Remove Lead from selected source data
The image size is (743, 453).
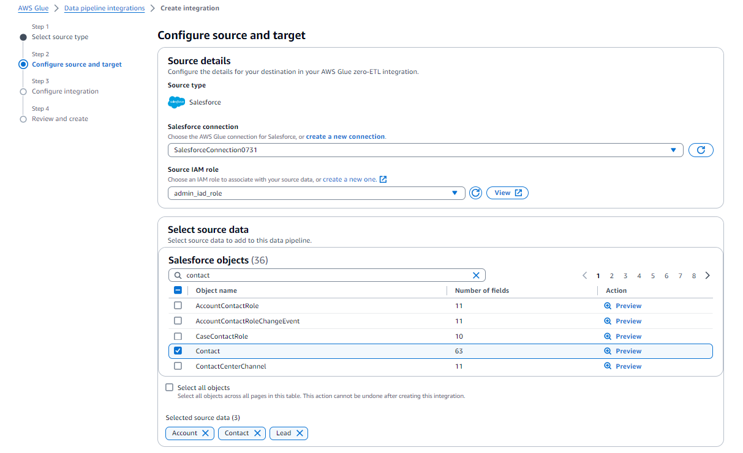[x=300, y=433]
